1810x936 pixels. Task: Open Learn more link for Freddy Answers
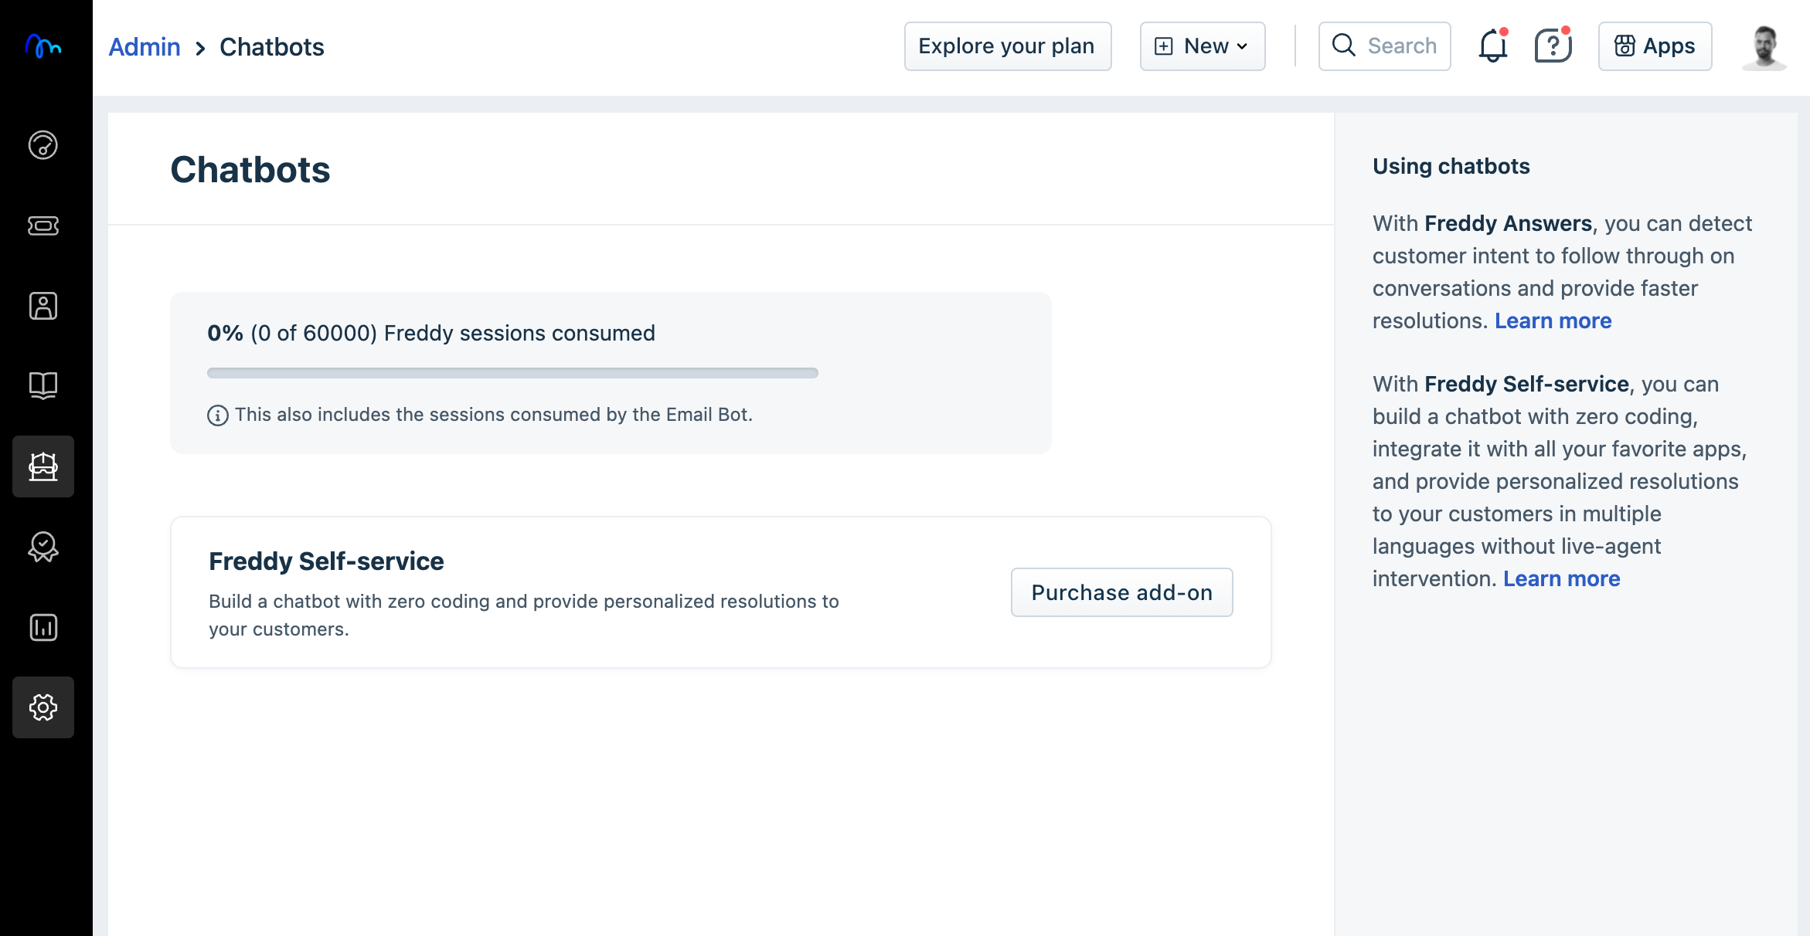tap(1553, 320)
